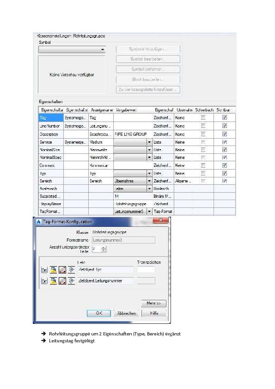
Task: Click class properties icon in Zielobjekt.Leitungsnummer row
Action: coord(44,281)
